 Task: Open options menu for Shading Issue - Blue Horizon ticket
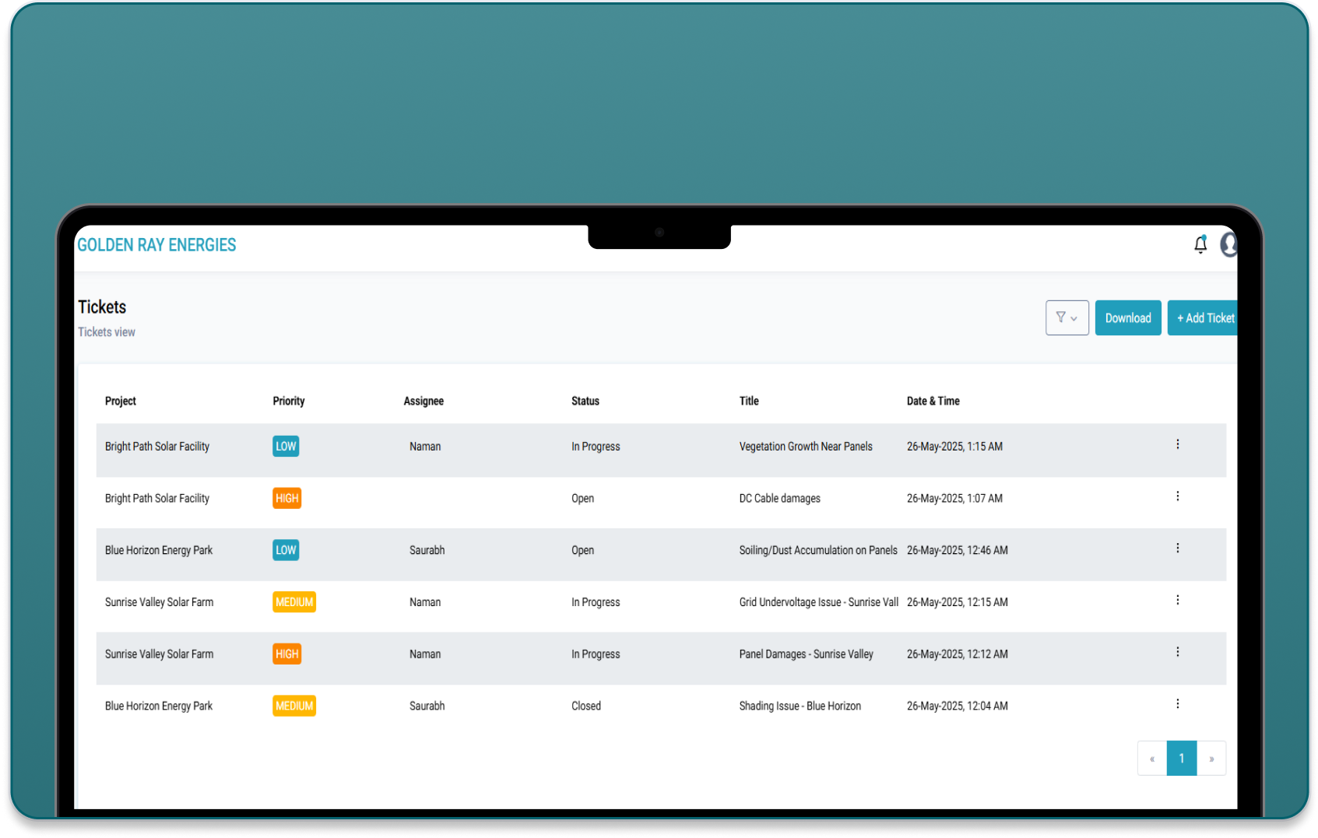click(x=1178, y=704)
